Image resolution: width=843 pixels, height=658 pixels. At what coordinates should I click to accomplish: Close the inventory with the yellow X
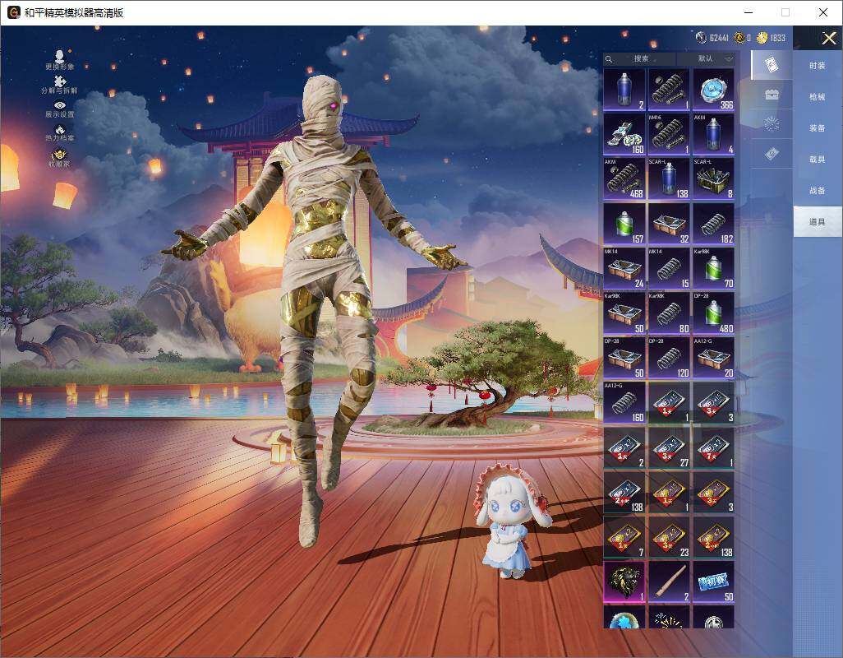point(828,38)
